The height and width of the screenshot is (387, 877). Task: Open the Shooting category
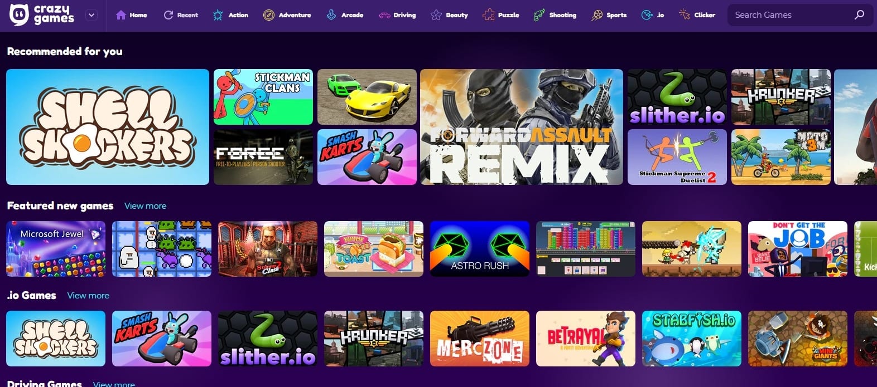tap(555, 15)
